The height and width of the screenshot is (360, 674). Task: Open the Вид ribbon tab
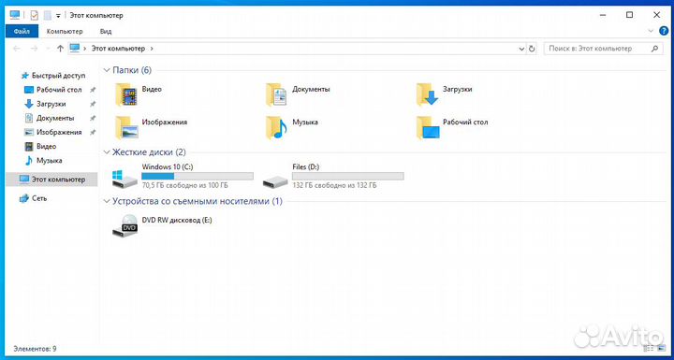pyautogui.click(x=106, y=32)
